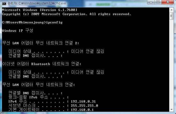Click the window title text cmd.exe
The width and height of the screenshot is (176, 114).
(x=37, y=3)
